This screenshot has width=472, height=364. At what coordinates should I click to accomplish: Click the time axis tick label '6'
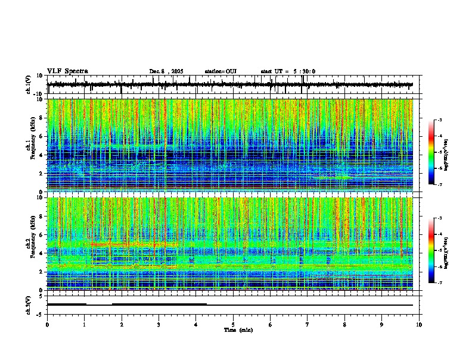pos(271,325)
